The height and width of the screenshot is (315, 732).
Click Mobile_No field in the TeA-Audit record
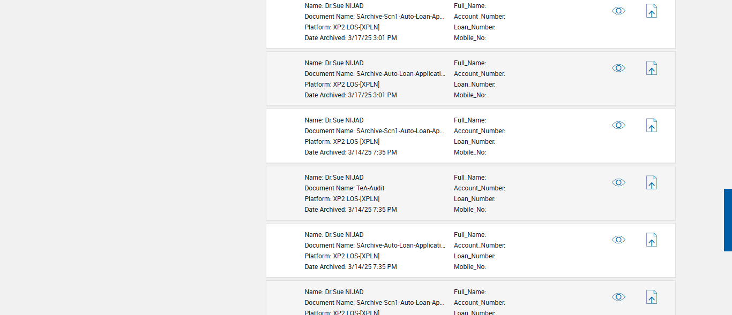470,210
